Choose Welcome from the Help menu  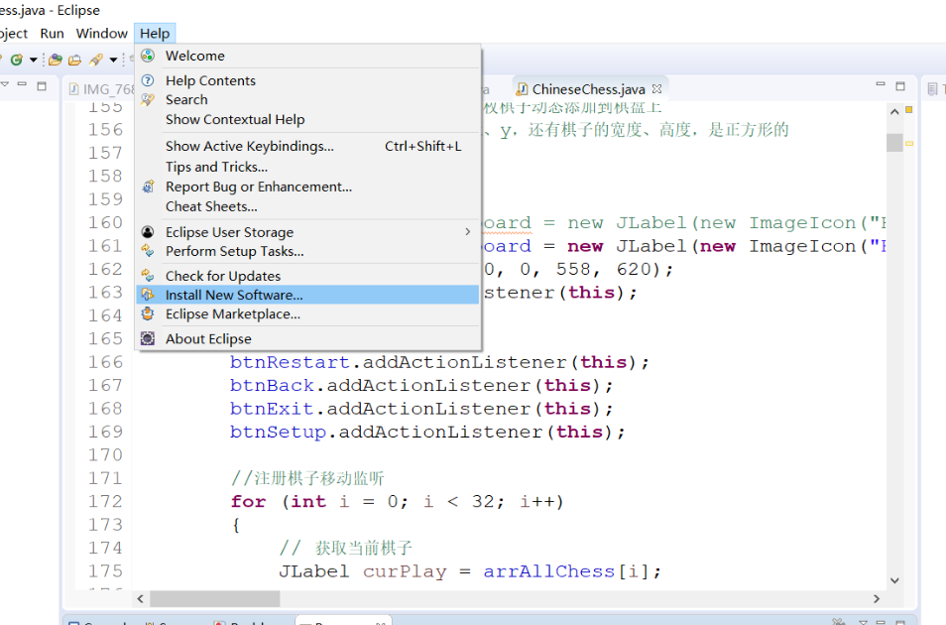point(307,56)
